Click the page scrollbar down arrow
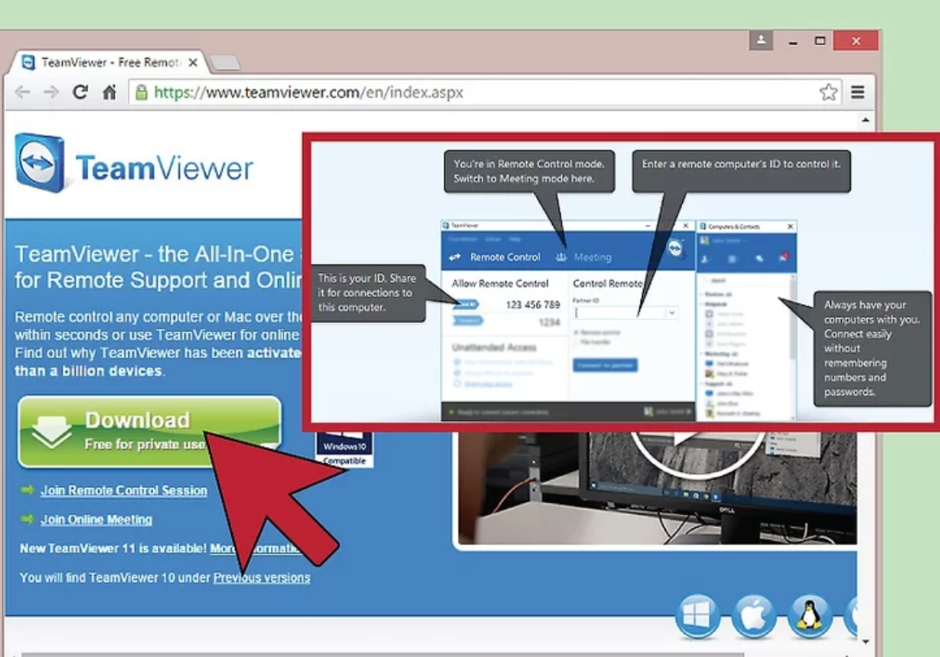The width and height of the screenshot is (940, 657). pyautogui.click(x=866, y=642)
